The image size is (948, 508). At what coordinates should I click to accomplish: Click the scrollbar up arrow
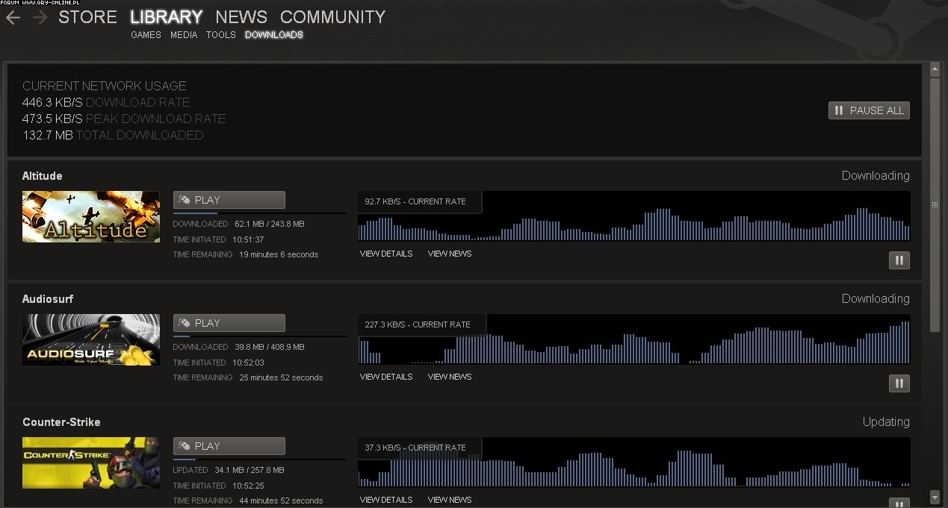point(935,69)
